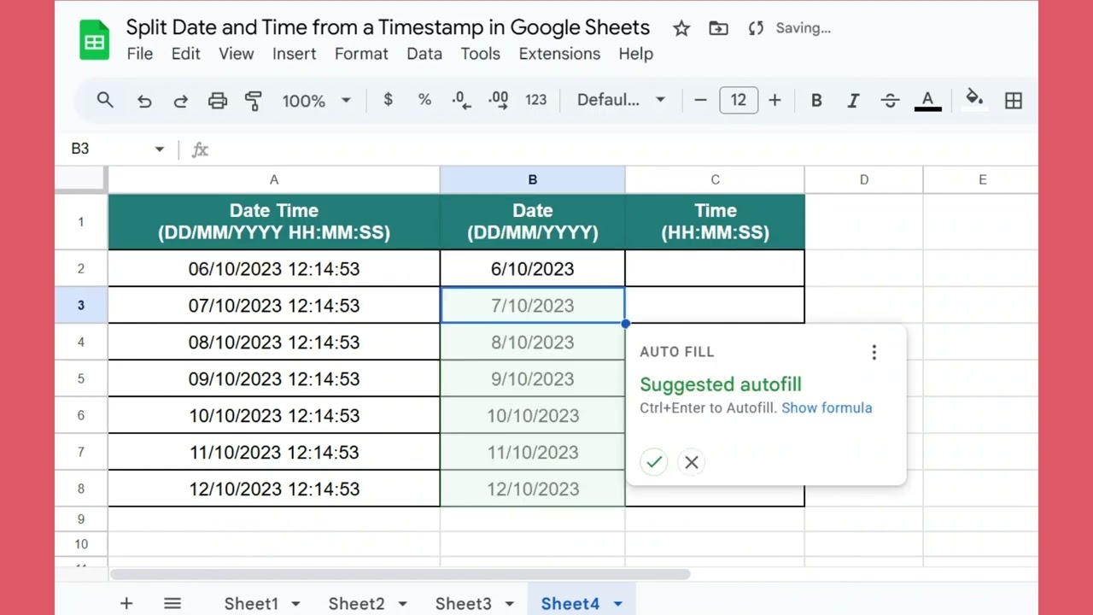Open the fill color picker
This screenshot has height=615, width=1093.
tap(974, 99)
